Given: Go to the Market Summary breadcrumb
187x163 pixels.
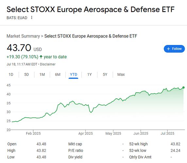Looking at the screenshot, I should coord(23,36).
